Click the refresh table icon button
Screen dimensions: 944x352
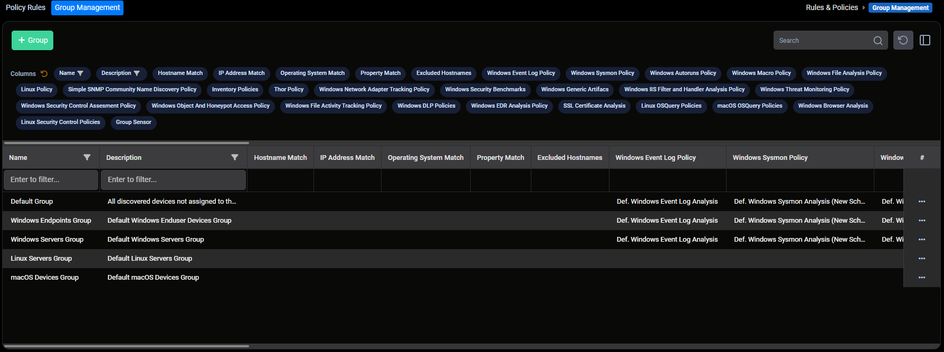point(903,40)
